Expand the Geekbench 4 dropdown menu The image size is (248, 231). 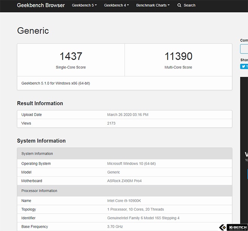pyautogui.click(x=116, y=5)
